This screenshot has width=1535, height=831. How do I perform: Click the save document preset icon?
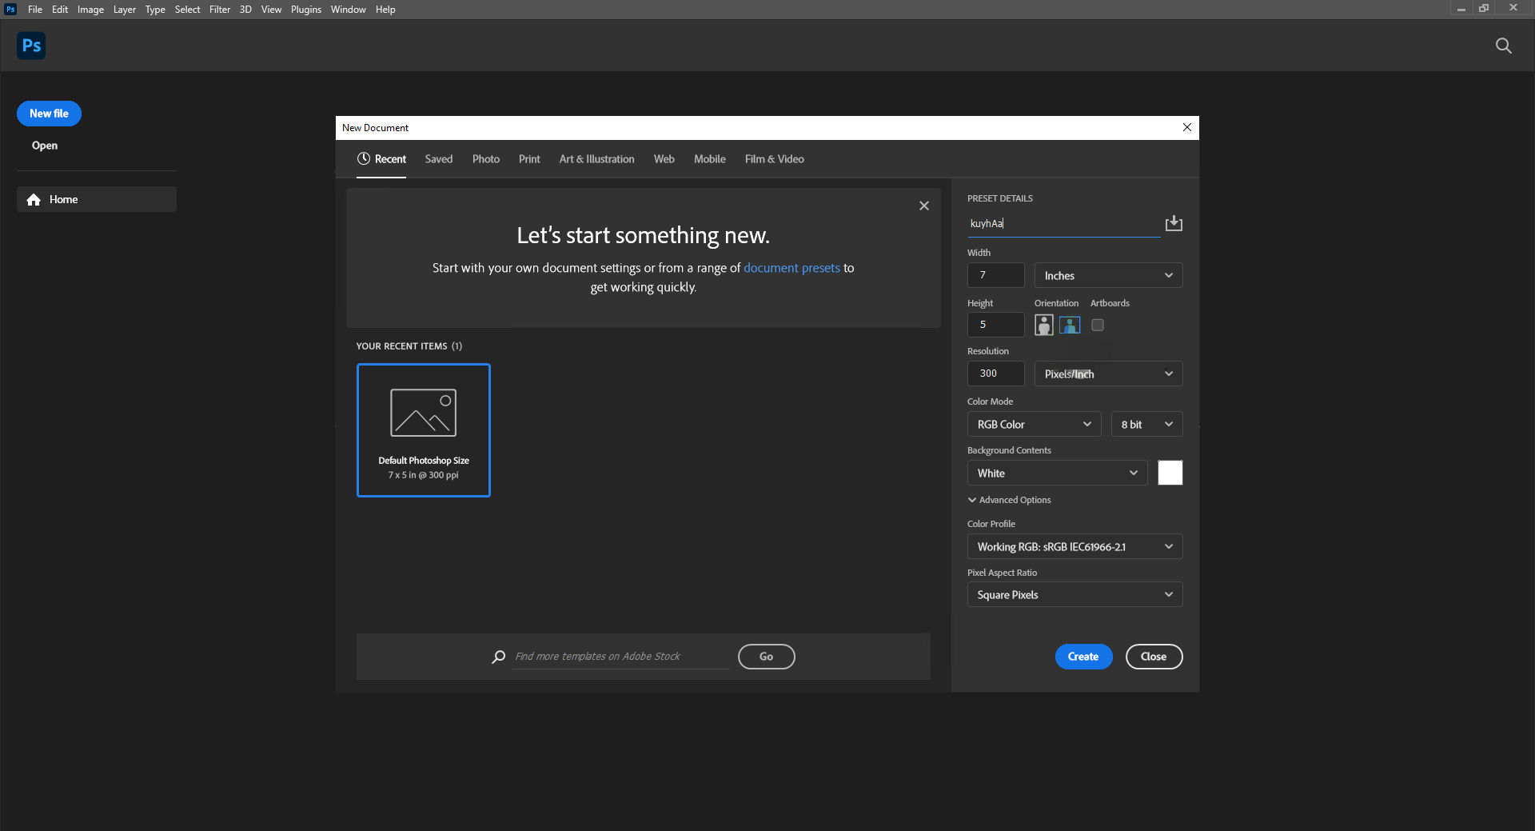1174,223
